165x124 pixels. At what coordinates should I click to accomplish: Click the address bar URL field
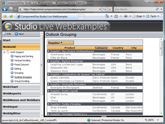59,9
